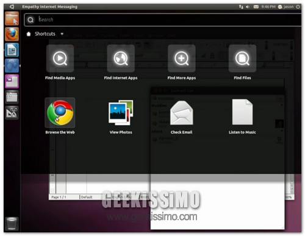Open Listen to Music shortcut
This screenshot has height=236, width=305.
coord(242,116)
